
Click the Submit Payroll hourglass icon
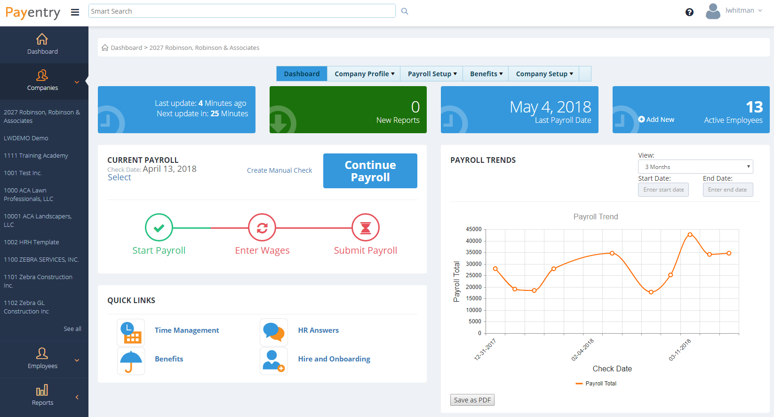[x=366, y=228]
